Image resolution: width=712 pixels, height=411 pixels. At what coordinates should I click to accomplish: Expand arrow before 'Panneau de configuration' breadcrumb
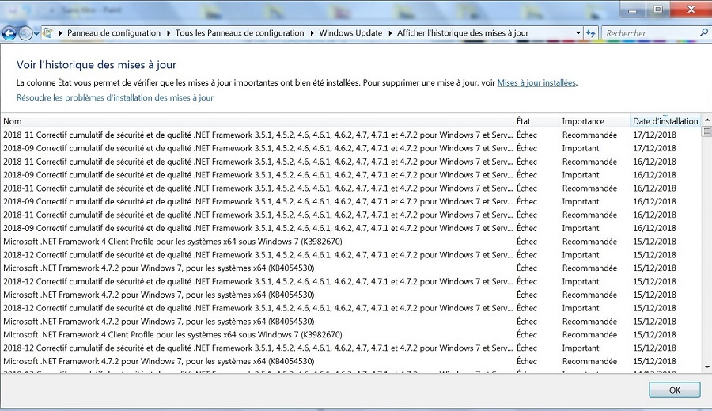(x=60, y=33)
